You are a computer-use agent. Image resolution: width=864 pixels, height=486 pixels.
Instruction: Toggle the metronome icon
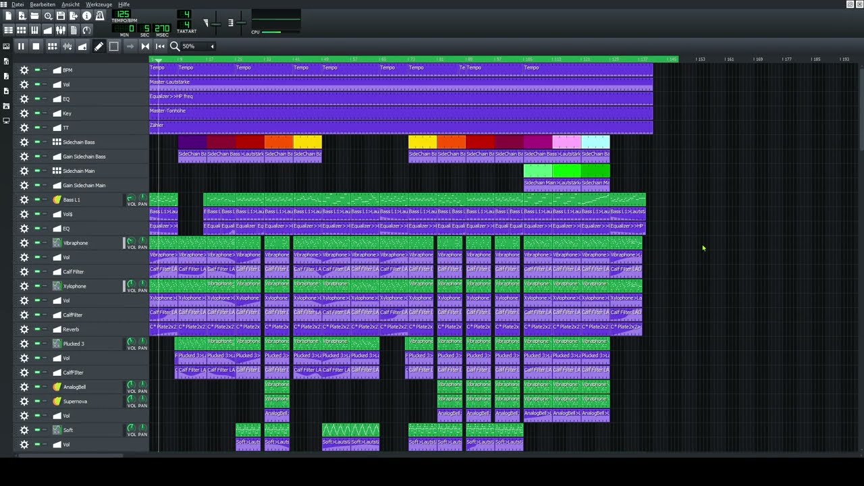pos(99,16)
